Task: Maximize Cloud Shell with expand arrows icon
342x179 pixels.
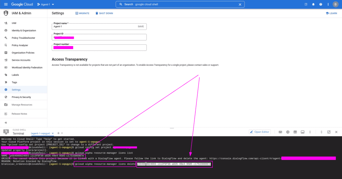Action: (x=322, y=132)
